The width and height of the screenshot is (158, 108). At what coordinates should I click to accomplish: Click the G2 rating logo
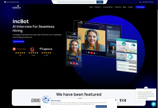click(x=32, y=49)
